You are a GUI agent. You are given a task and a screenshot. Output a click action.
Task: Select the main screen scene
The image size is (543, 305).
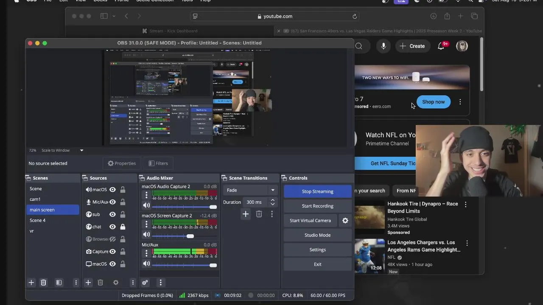click(53, 210)
